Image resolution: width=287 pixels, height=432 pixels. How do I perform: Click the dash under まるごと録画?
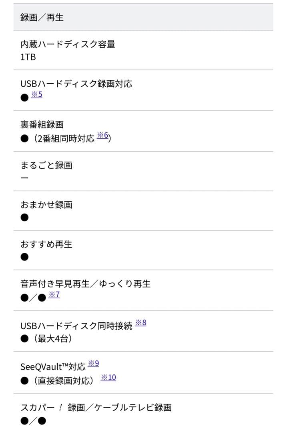point(24,178)
